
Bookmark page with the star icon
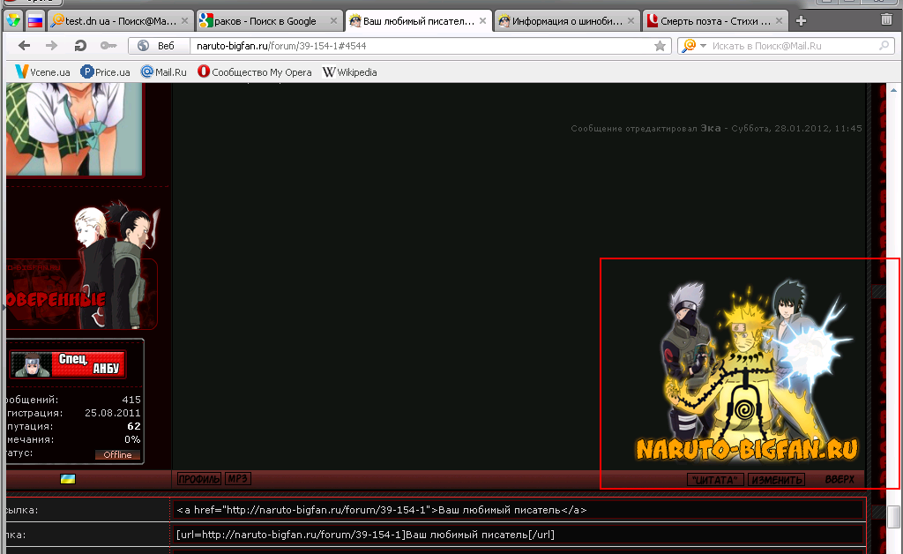tap(660, 46)
